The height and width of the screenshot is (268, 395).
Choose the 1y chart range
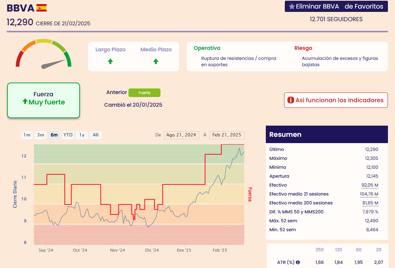[x=82, y=135]
